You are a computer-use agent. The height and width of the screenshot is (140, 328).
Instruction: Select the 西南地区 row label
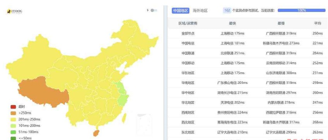[x=188, y=113]
